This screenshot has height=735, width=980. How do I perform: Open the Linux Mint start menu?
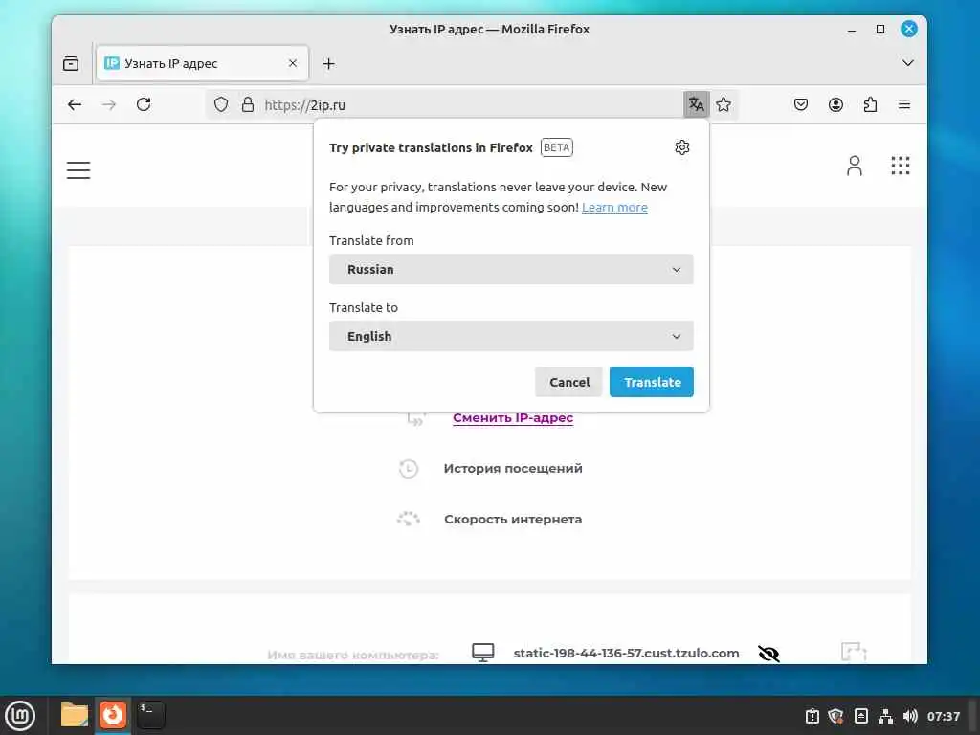point(20,716)
